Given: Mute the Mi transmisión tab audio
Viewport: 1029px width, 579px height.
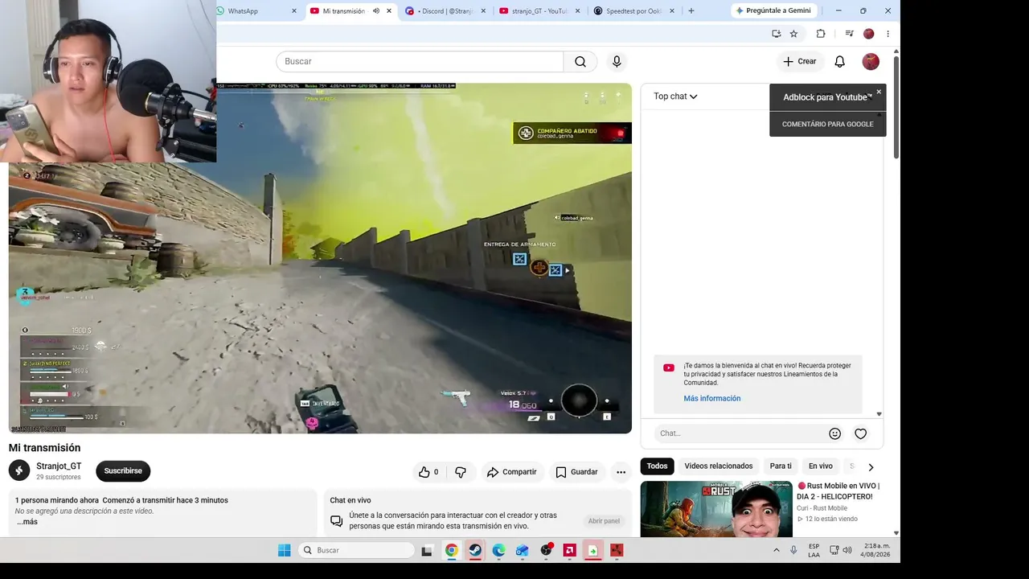Looking at the screenshot, I should click(376, 11).
